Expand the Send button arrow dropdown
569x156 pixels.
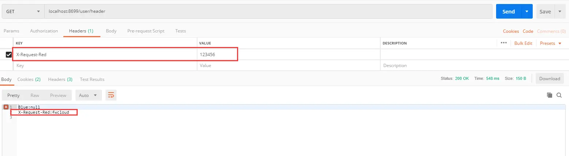click(x=526, y=12)
